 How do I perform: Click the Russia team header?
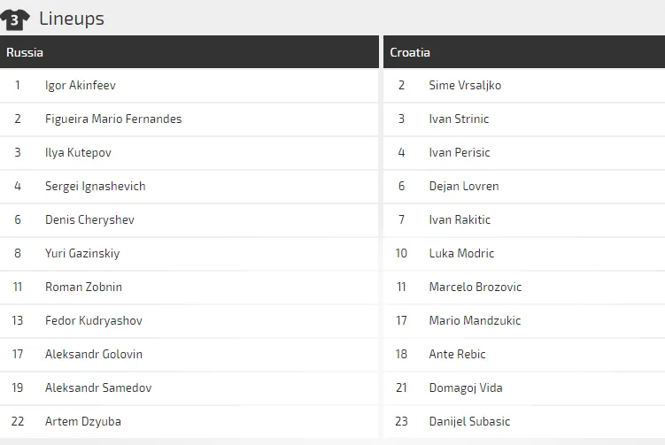pyautogui.click(x=25, y=52)
